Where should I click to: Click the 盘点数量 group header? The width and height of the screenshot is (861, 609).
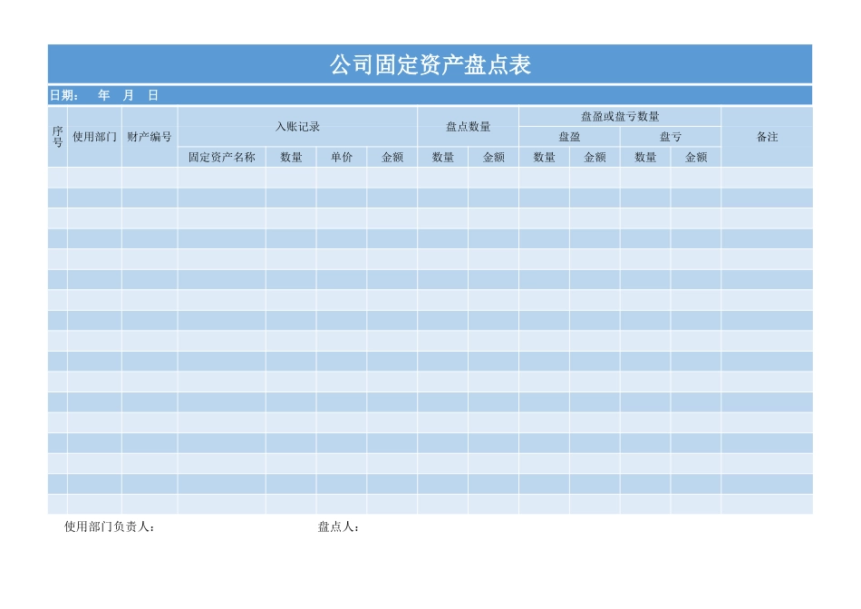tap(468, 127)
